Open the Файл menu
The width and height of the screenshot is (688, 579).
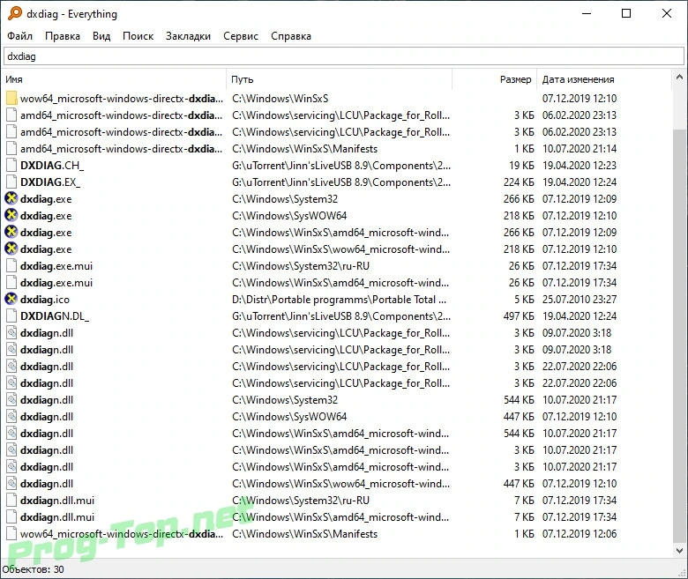pyautogui.click(x=19, y=36)
